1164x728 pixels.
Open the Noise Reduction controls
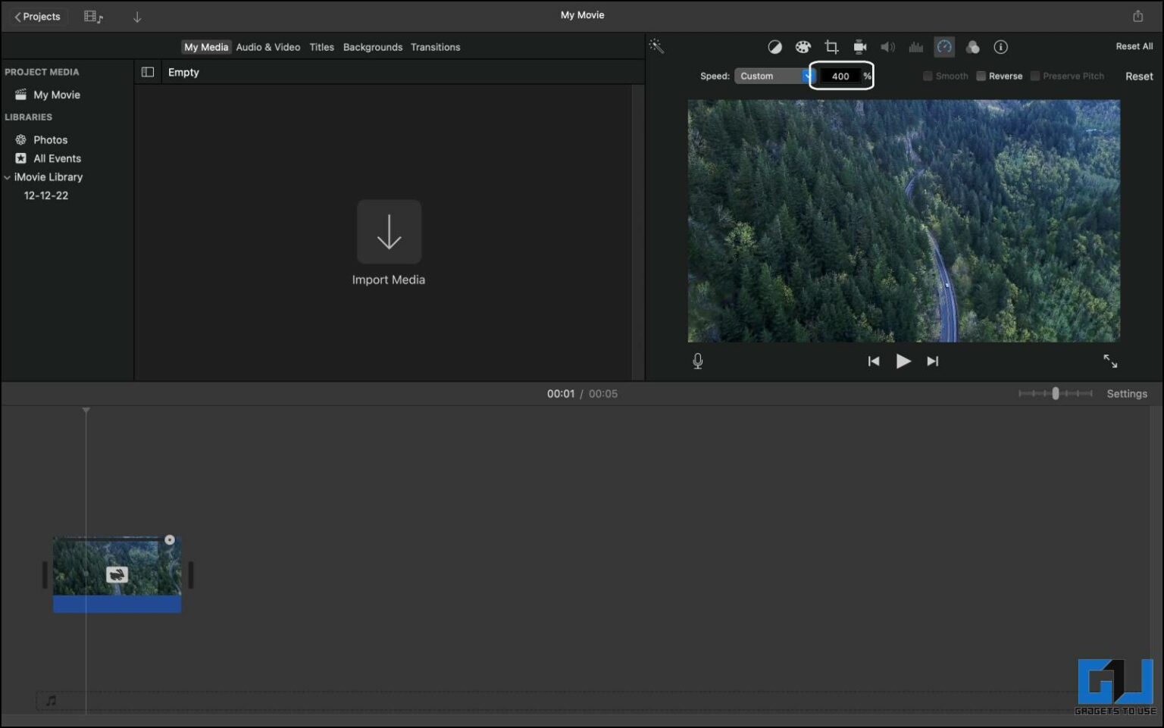click(916, 47)
